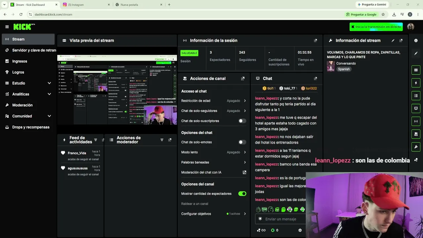Switch to the Nueva pestaña browser tab
Image resolution: width=423 pixels, height=238 pixels.
[x=139, y=5]
